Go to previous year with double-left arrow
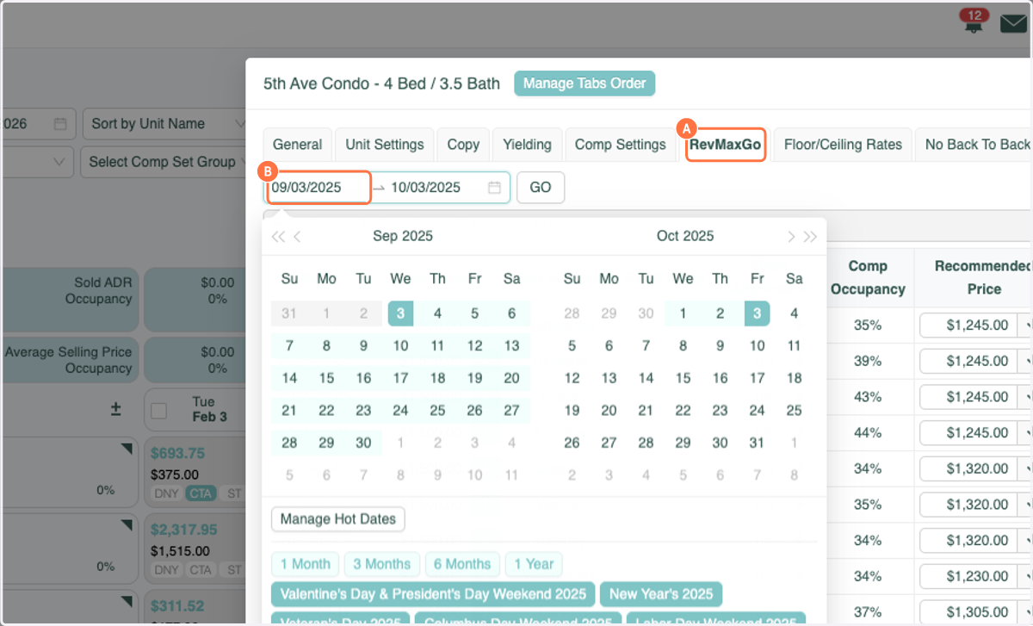 click(x=277, y=237)
